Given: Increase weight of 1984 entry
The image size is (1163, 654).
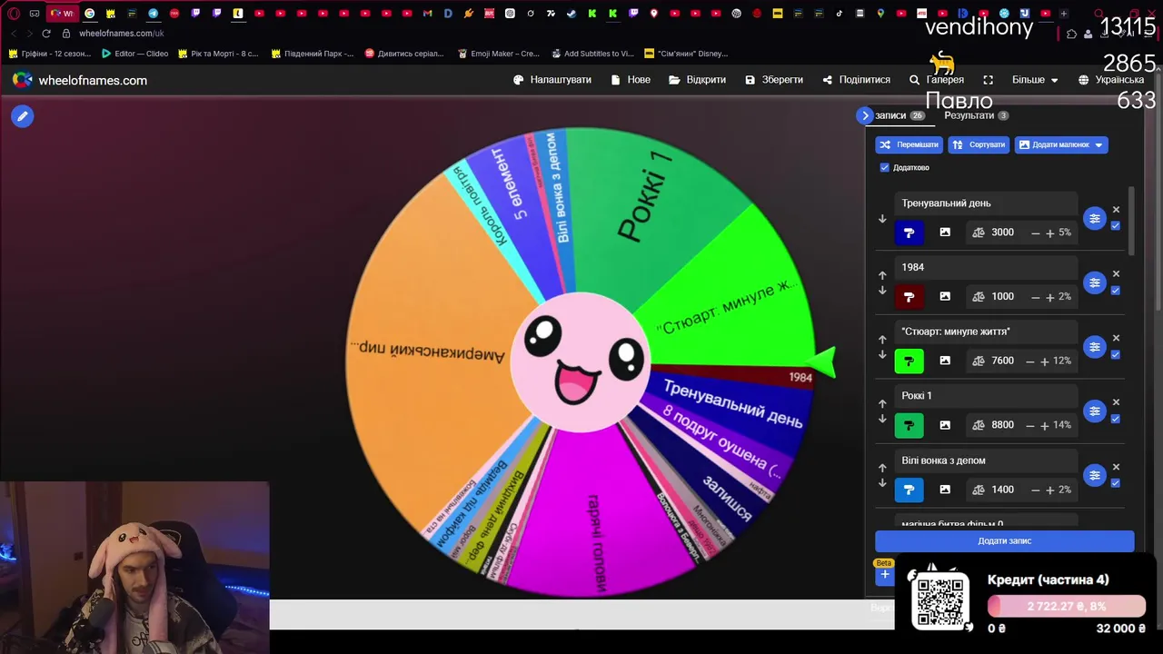Looking at the screenshot, I should (x=1050, y=296).
